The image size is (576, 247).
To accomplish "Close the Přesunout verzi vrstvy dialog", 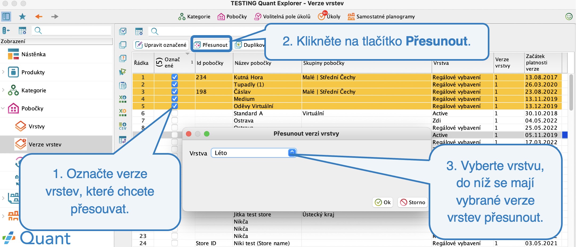I will pos(189,134).
